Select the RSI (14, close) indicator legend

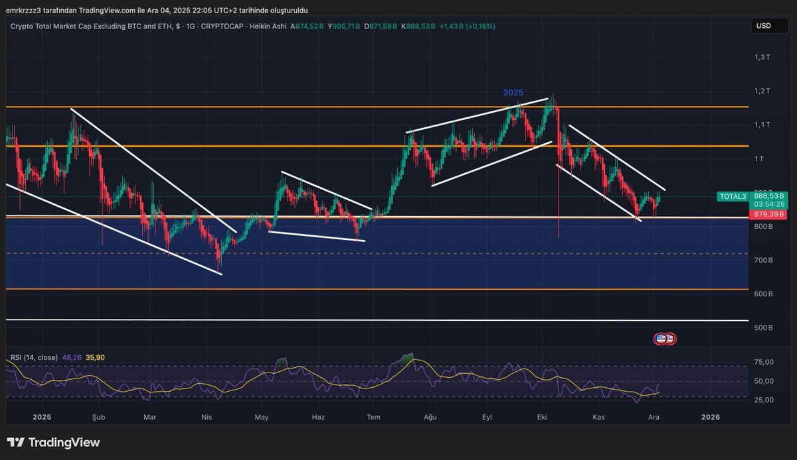pos(34,357)
